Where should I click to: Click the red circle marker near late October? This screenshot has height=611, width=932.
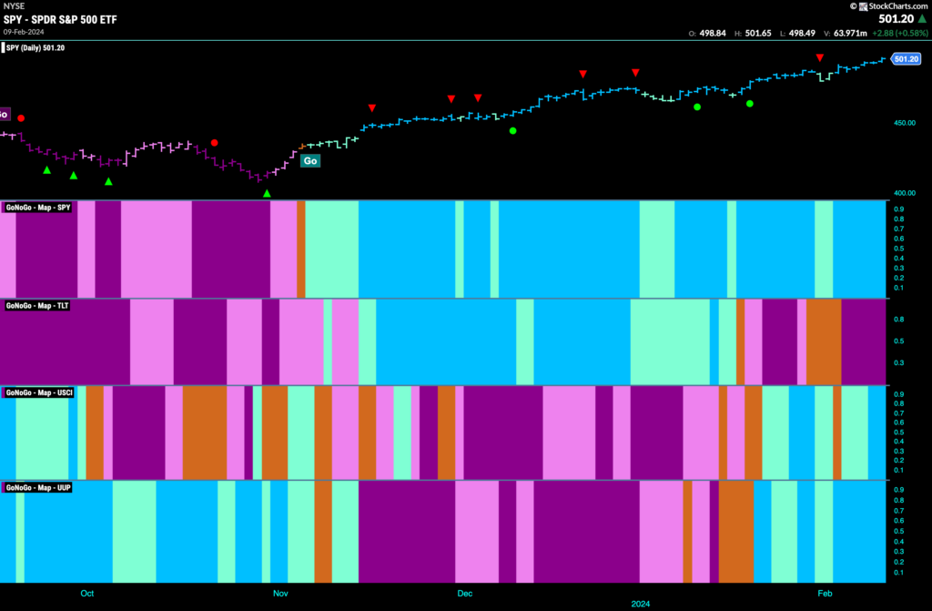click(215, 143)
